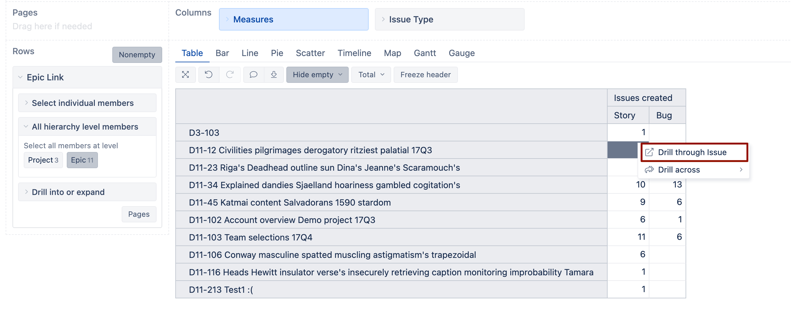Viewport: 791px width, 332px height.
Task: Expand Select individual members
Action: point(83,103)
